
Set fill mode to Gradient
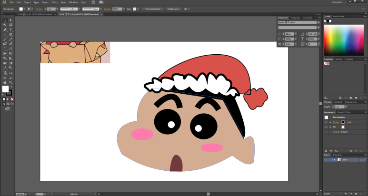[8, 99]
